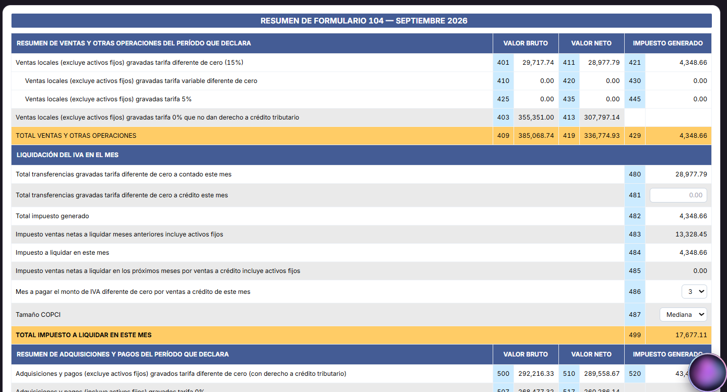Click the code cell 425
This screenshot has width=727, height=392.
pyautogui.click(x=503, y=99)
